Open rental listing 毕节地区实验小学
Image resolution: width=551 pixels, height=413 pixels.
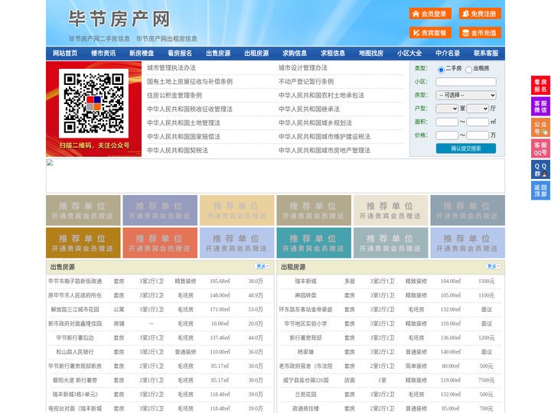pos(305,324)
